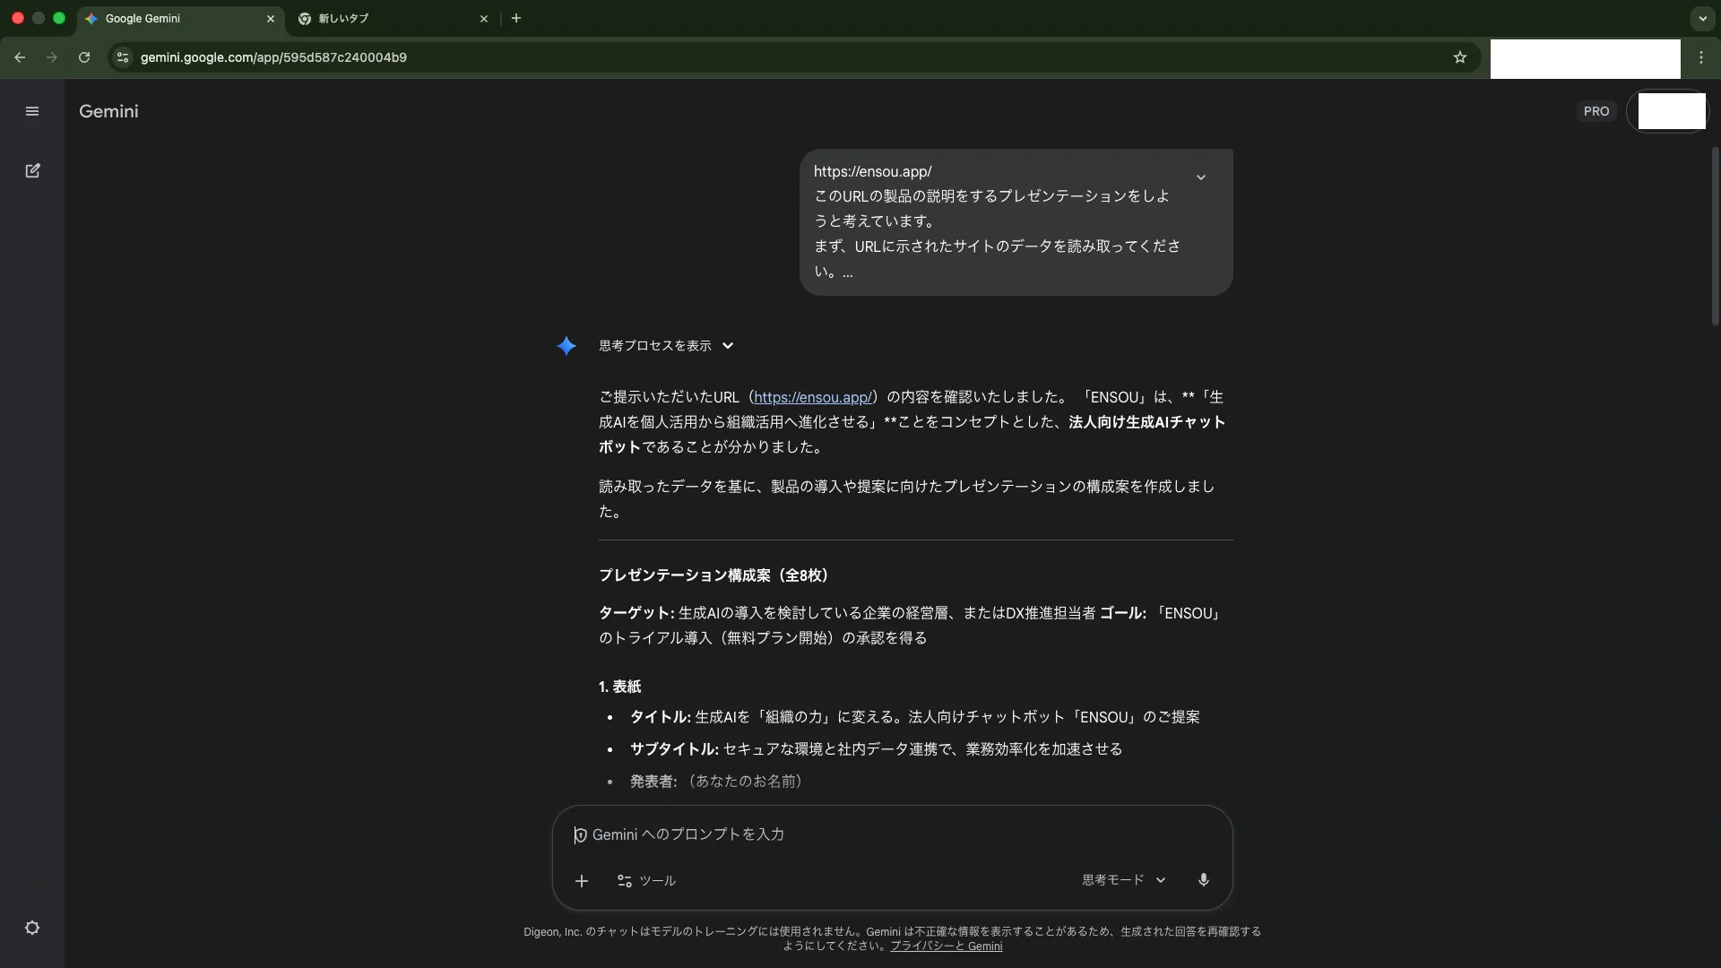Open the https://ensou.app/ link
The image size is (1721, 968).
click(x=812, y=397)
